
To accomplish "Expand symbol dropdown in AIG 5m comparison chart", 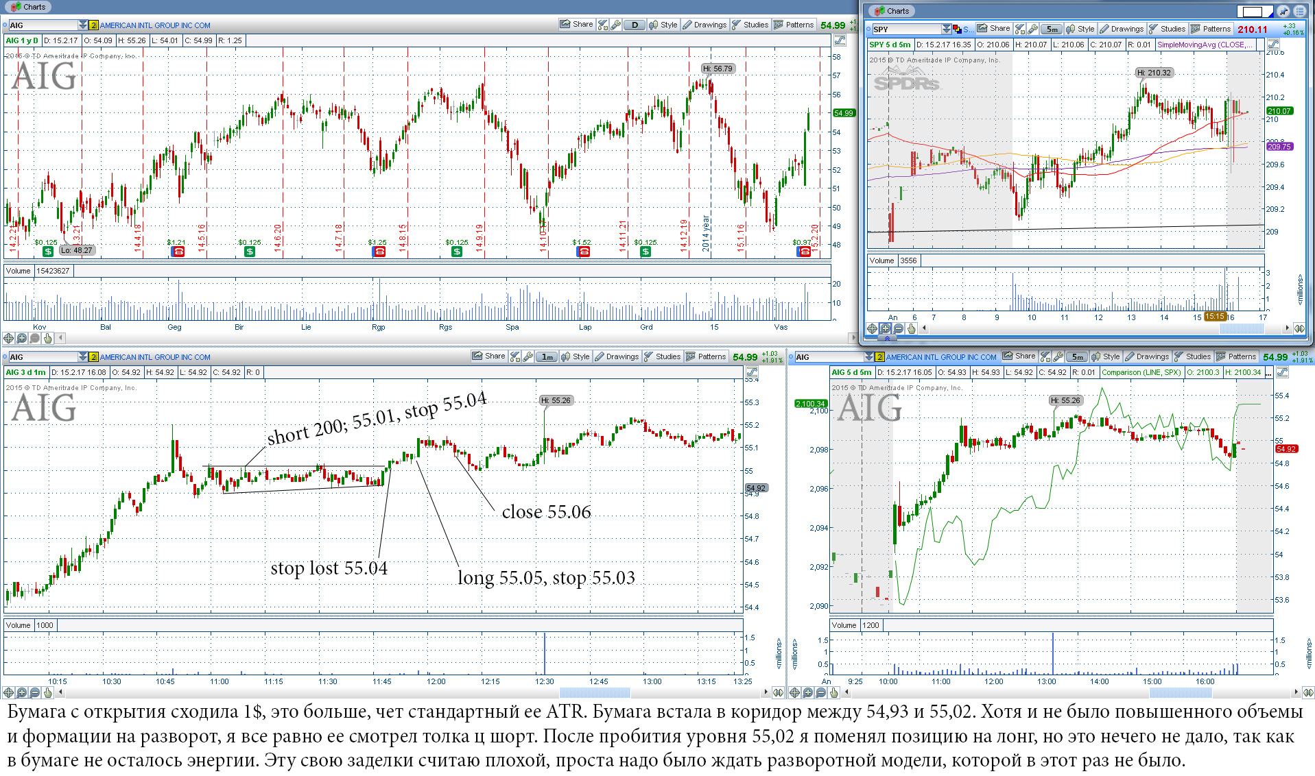I will click(x=869, y=357).
